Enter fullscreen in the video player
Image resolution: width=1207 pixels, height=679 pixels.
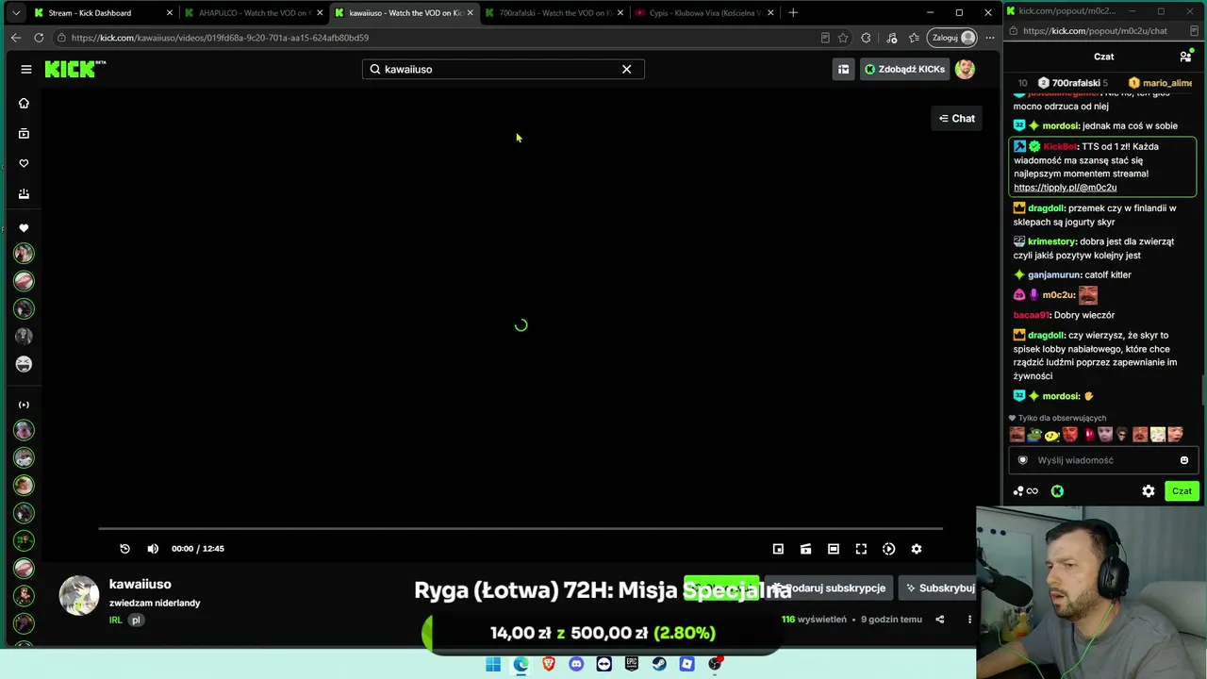point(861,549)
